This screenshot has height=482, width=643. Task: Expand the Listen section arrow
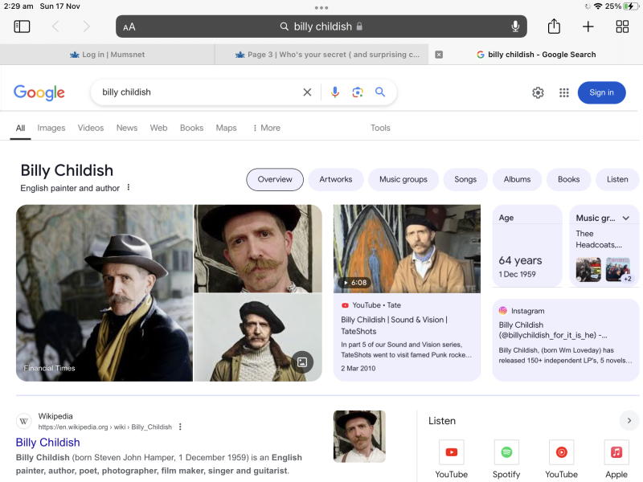[x=629, y=420]
